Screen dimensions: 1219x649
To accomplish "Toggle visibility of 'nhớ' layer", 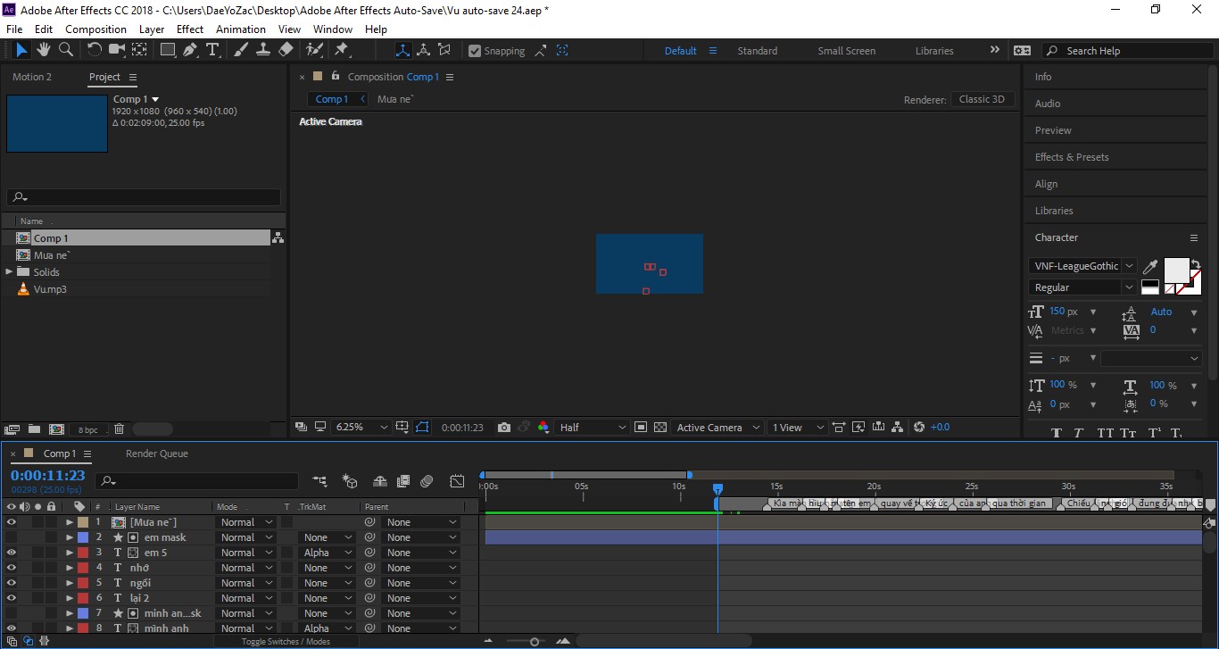I will tap(11, 568).
